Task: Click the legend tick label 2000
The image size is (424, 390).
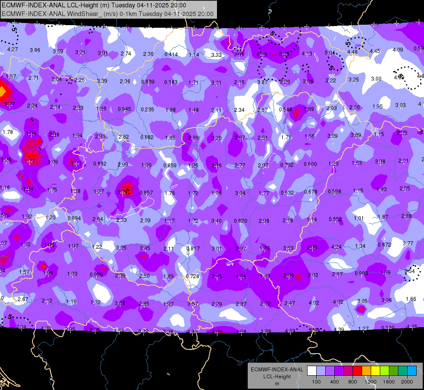Action: (x=407, y=382)
